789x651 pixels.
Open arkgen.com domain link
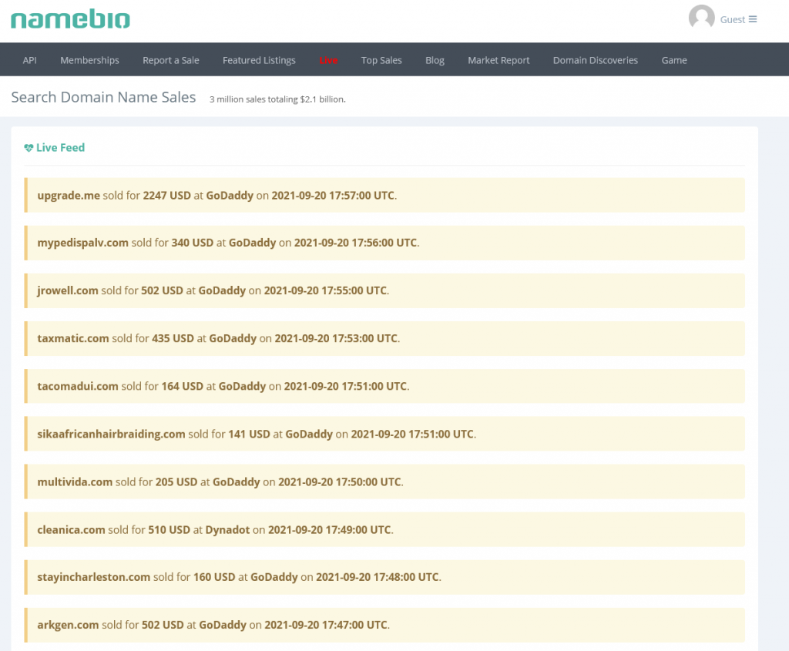[68, 625]
